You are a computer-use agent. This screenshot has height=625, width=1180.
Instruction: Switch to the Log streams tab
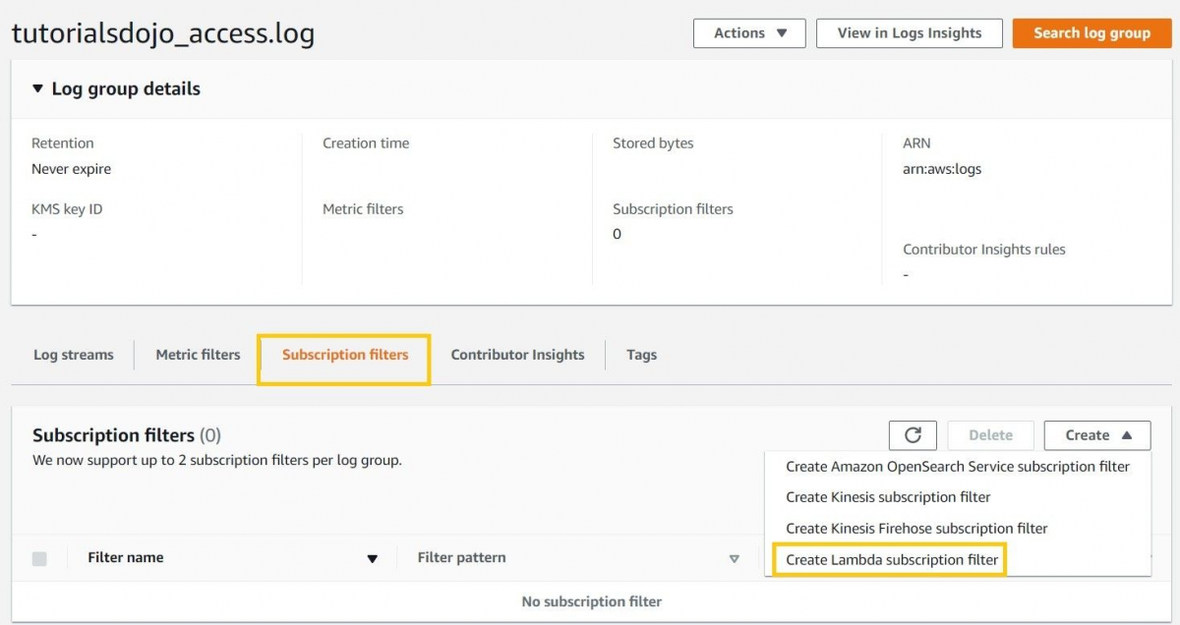pyautogui.click(x=74, y=355)
